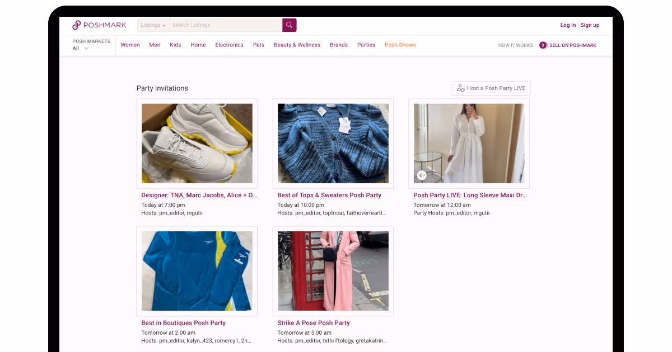Open the Electronics category menu
This screenshot has height=352, width=672.
229,45
